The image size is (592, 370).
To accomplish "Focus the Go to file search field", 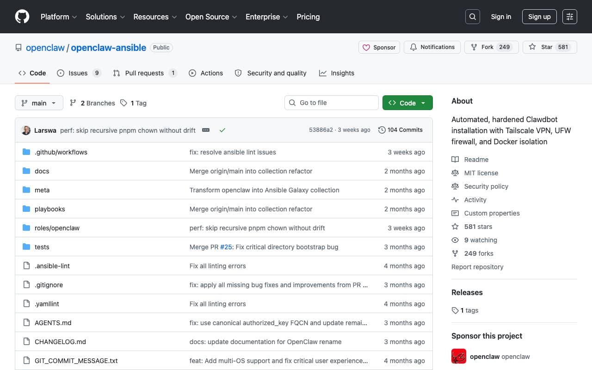I will click(x=332, y=103).
